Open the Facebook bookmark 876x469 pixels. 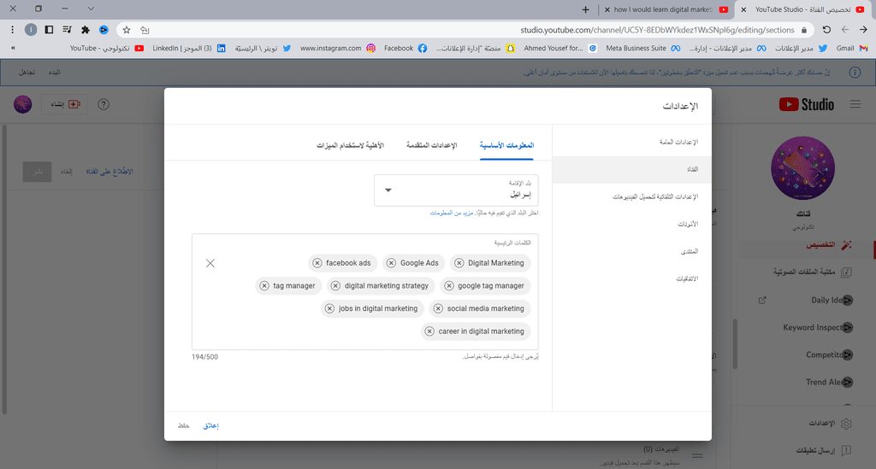pyautogui.click(x=405, y=49)
